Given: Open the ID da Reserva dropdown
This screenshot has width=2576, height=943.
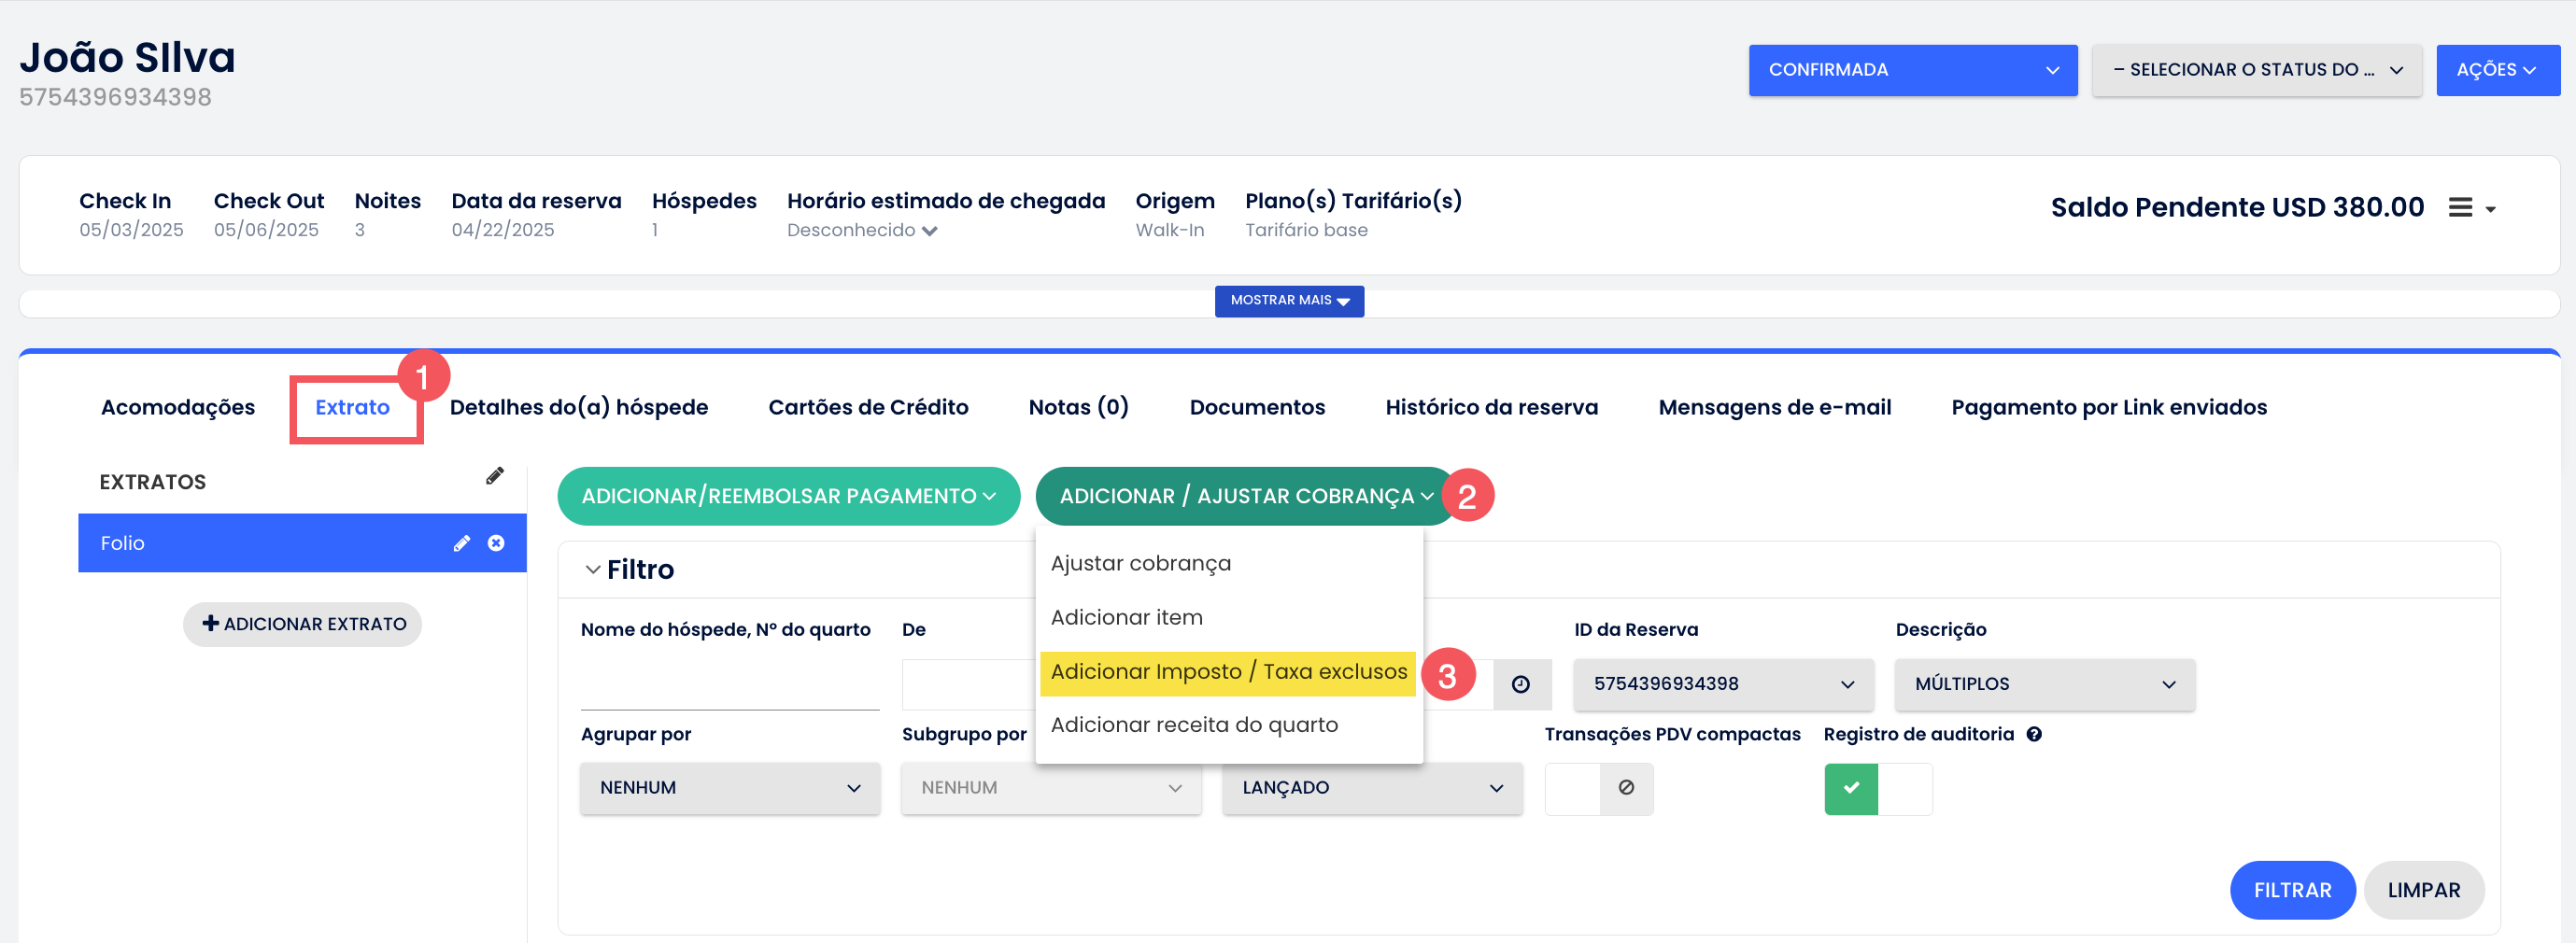Looking at the screenshot, I should click(1722, 684).
